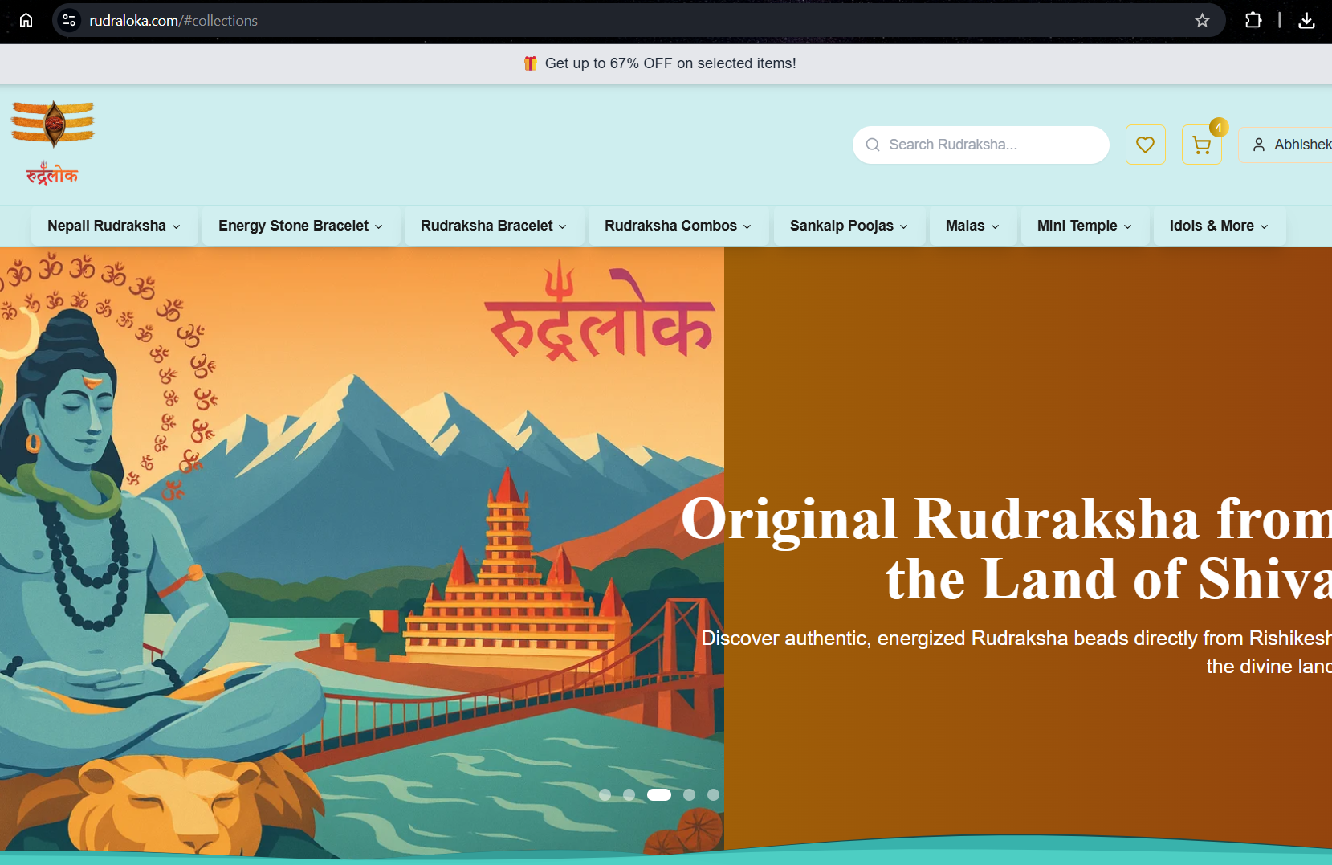Open the wishlist heart icon
The width and height of the screenshot is (1332, 865).
[1145, 145]
